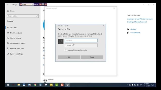
Task: Click the minimize button in language toolbar
Action: pyautogui.click(x=43, y=4)
